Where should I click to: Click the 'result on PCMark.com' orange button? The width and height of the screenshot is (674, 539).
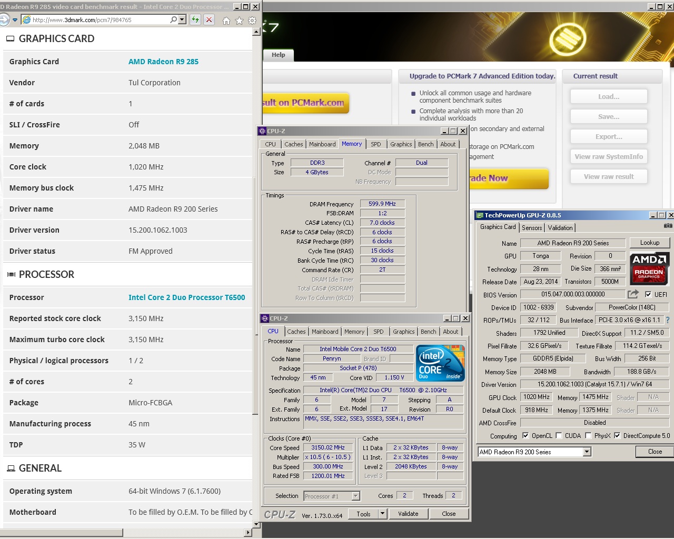point(305,103)
